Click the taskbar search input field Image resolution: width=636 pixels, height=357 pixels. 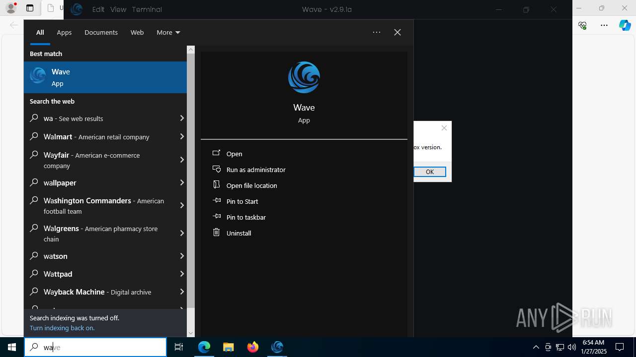[x=95, y=347]
